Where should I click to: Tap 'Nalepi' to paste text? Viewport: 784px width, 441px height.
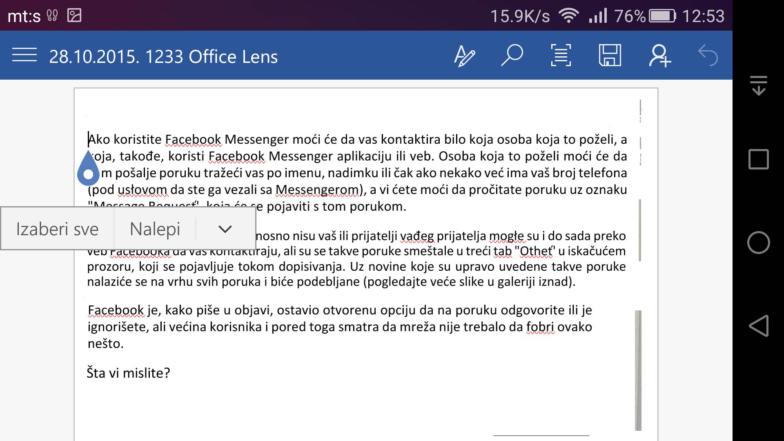[x=155, y=229]
